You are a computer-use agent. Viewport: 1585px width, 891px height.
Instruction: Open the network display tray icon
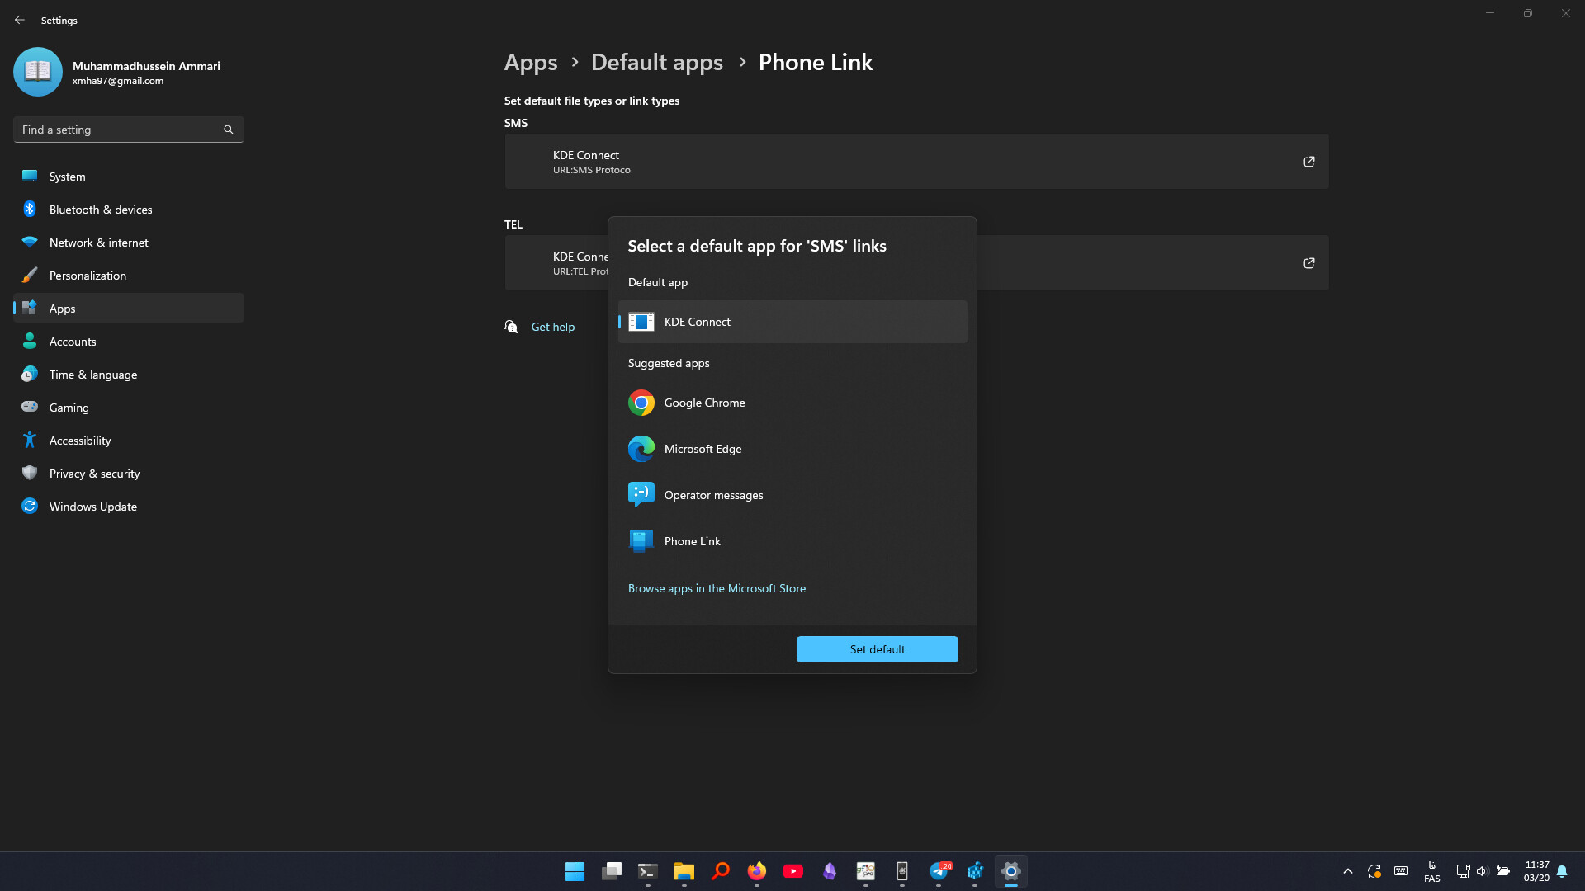[x=1462, y=871]
